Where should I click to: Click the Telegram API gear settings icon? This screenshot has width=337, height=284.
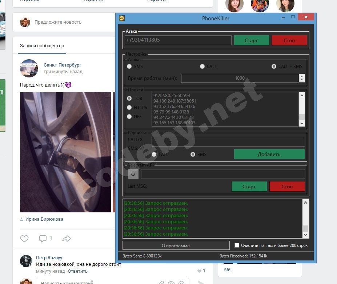(133, 174)
